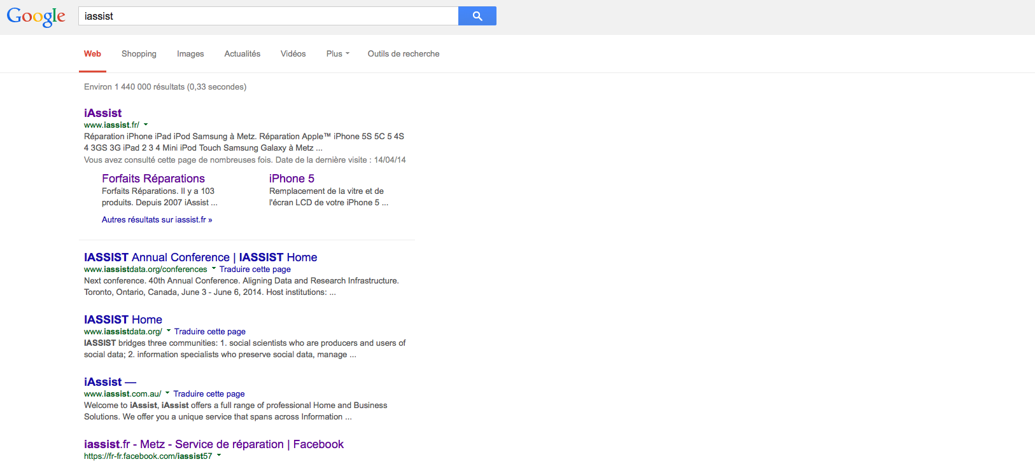This screenshot has height=464, width=1035.
Task: Click Traduire cette page for IASSIST Home
Action: click(x=210, y=332)
